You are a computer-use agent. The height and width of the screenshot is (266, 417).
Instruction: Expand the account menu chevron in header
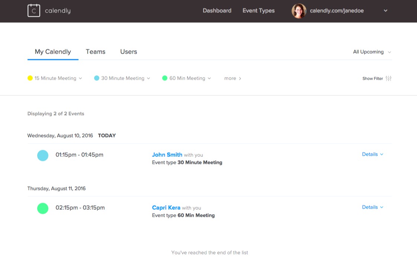pos(386,11)
